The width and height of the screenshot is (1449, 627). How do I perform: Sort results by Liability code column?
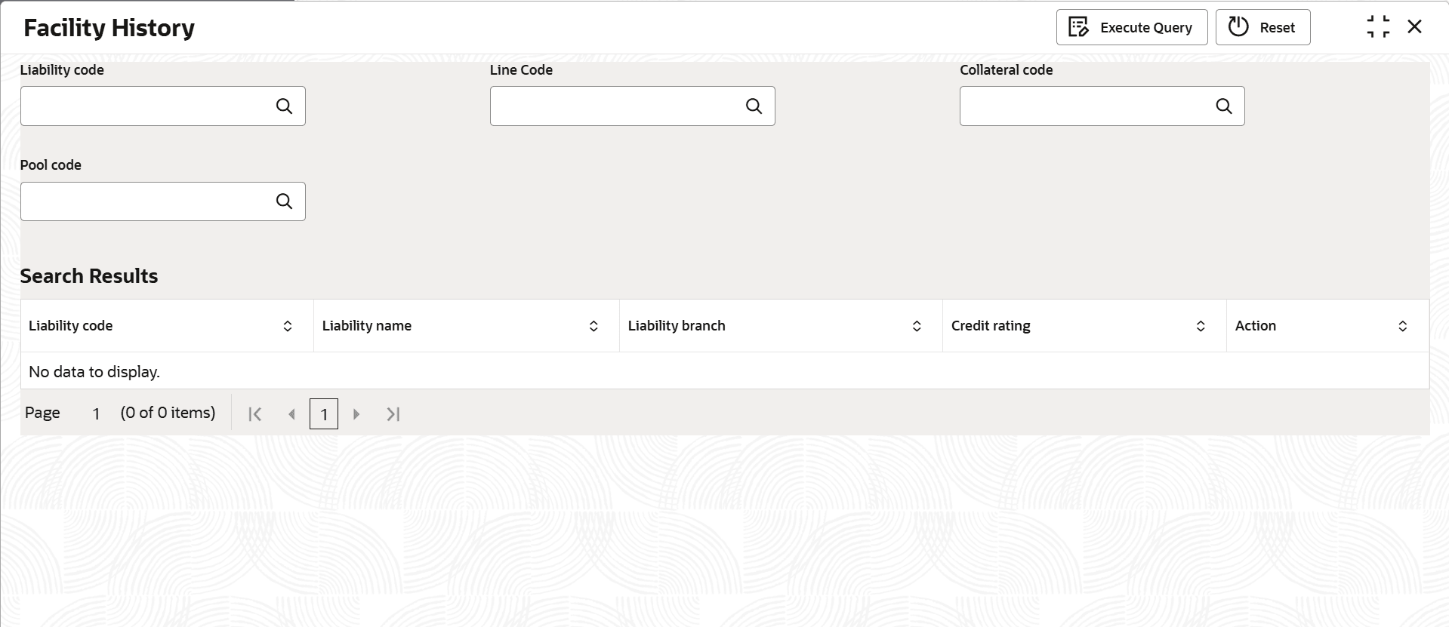(288, 326)
